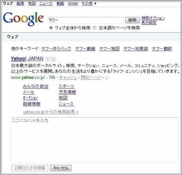This screenshot has height=175, width=182.
Task: Open the キャッシュ cached page link
Action: pyautogui.click(x=68, y=77)
